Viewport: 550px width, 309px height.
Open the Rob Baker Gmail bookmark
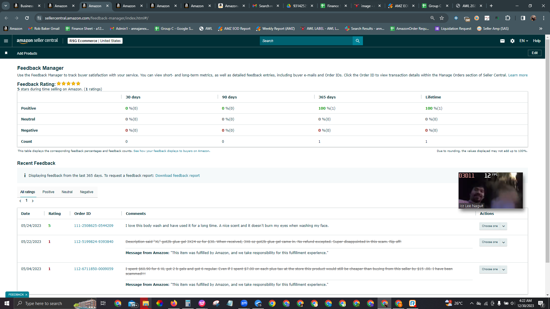pos(44,29)
